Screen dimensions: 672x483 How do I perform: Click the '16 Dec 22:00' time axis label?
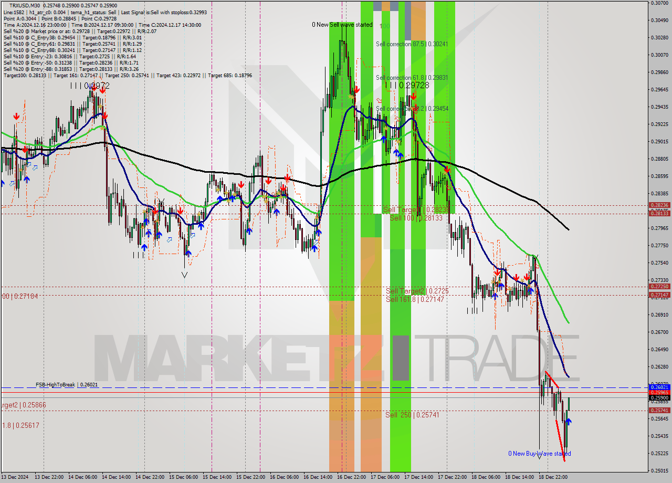pyautogui.click(x=351, y=477)
